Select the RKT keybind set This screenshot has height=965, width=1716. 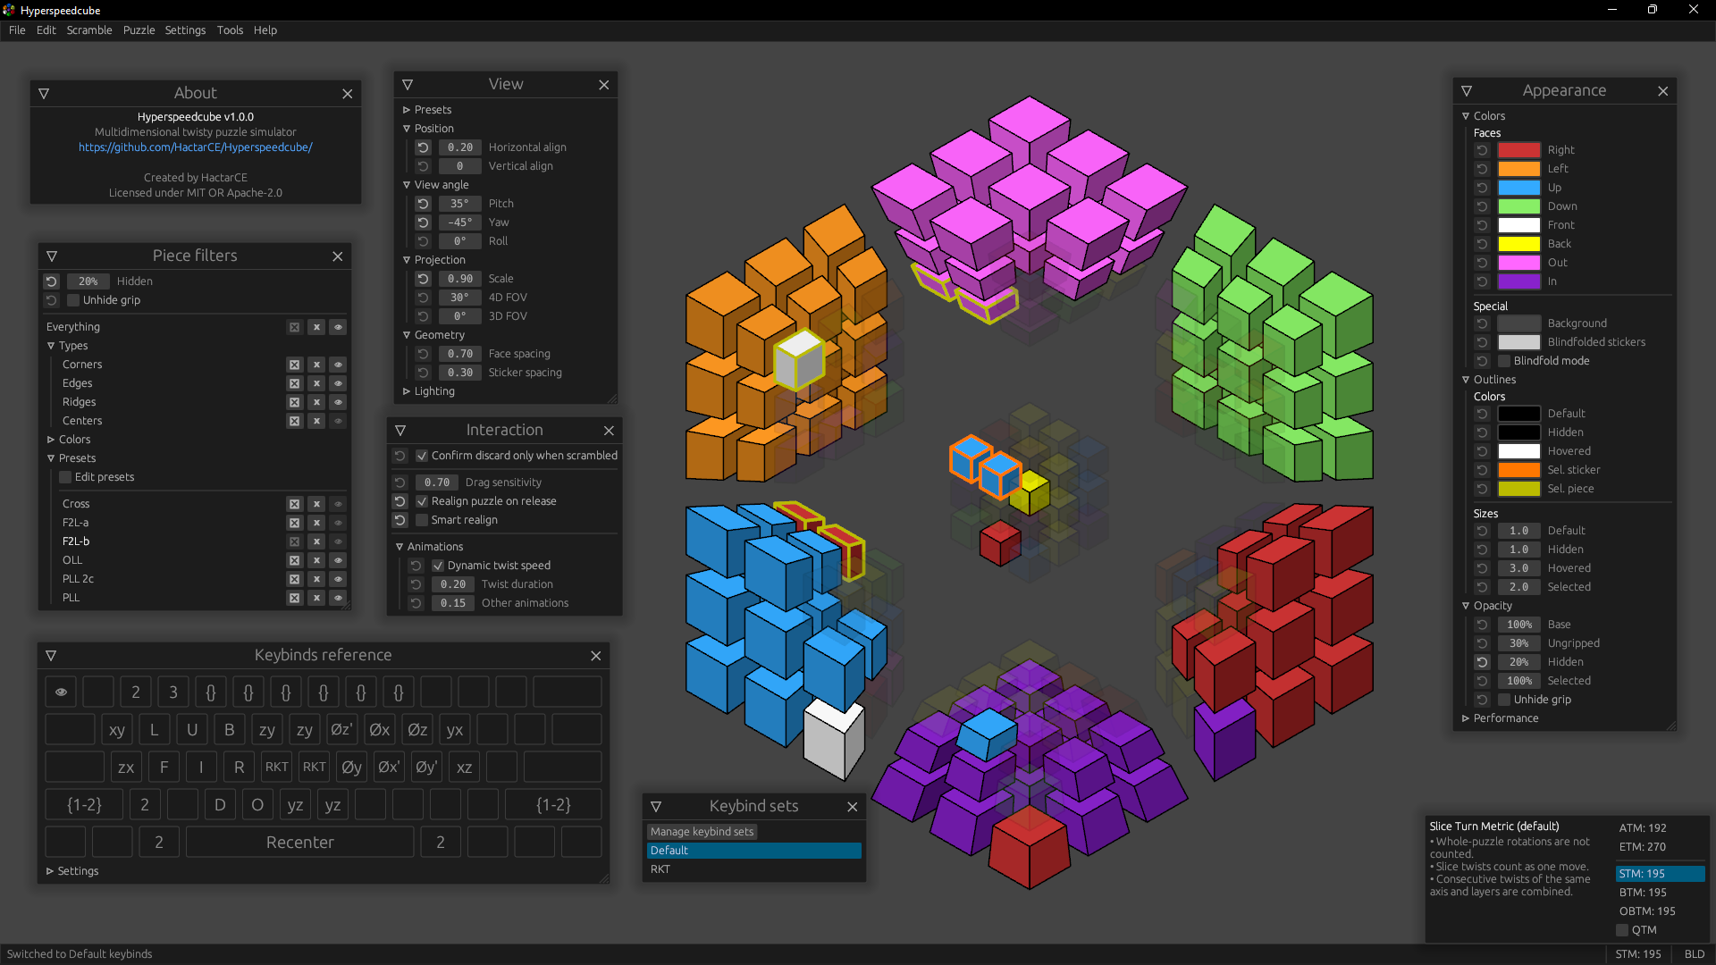tap(751, 869)
